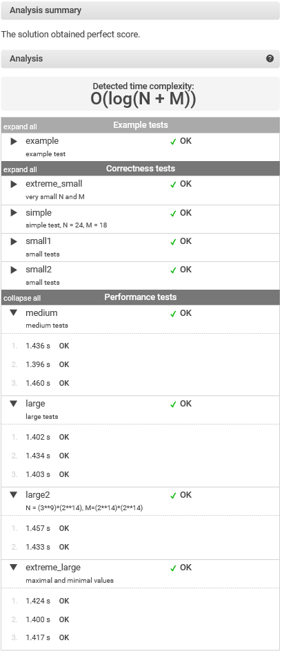Open the Analysis summary section header
The width and height of the screenshot is (284, 654).
(x=141, y=10)
